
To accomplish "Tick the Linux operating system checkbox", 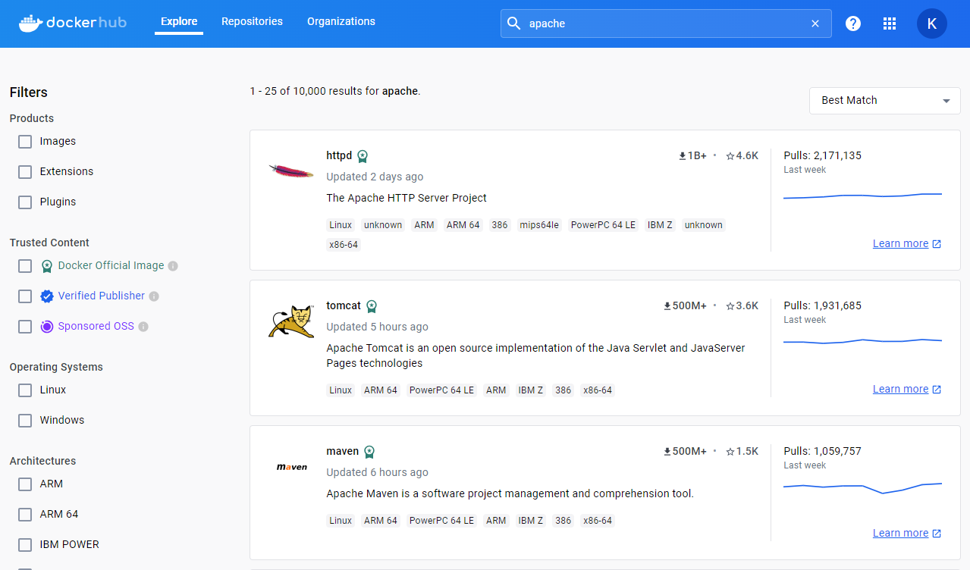I will [x=25, y=390].
